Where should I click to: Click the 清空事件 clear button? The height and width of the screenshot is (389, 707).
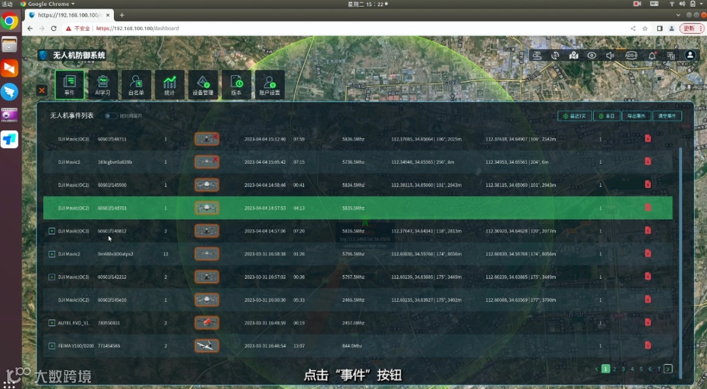pos(667,116)
